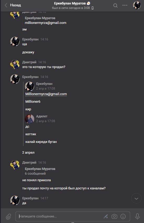Click the message template pencil icon

pyautogui.click(x=106, y=216)
